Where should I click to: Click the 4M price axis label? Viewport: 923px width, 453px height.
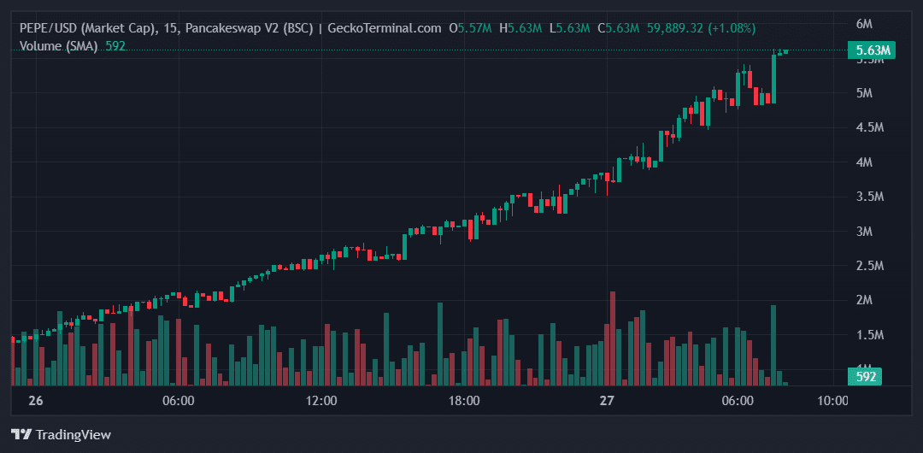pyautogui.click(x=863, y=162)
